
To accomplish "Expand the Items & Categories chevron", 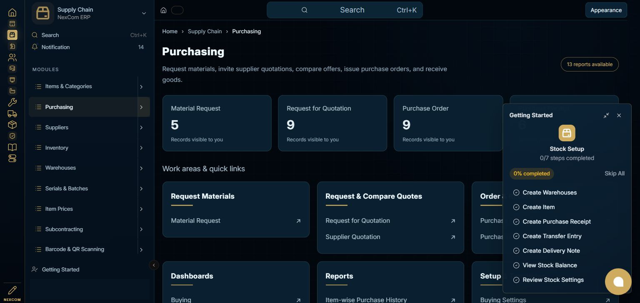I will click(x=141, y=87).
